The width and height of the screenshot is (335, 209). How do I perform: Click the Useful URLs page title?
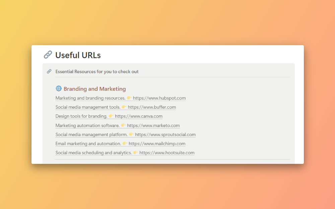[78, 55]
